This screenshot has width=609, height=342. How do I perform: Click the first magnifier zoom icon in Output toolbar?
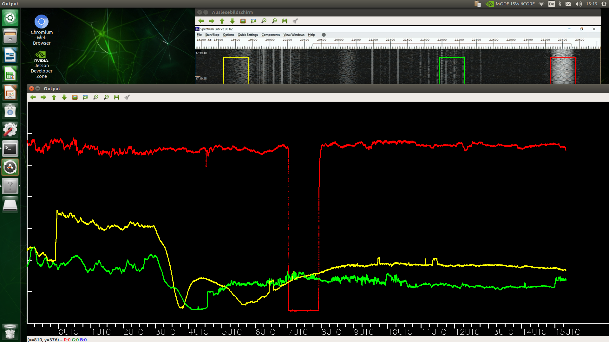(96, 97)
